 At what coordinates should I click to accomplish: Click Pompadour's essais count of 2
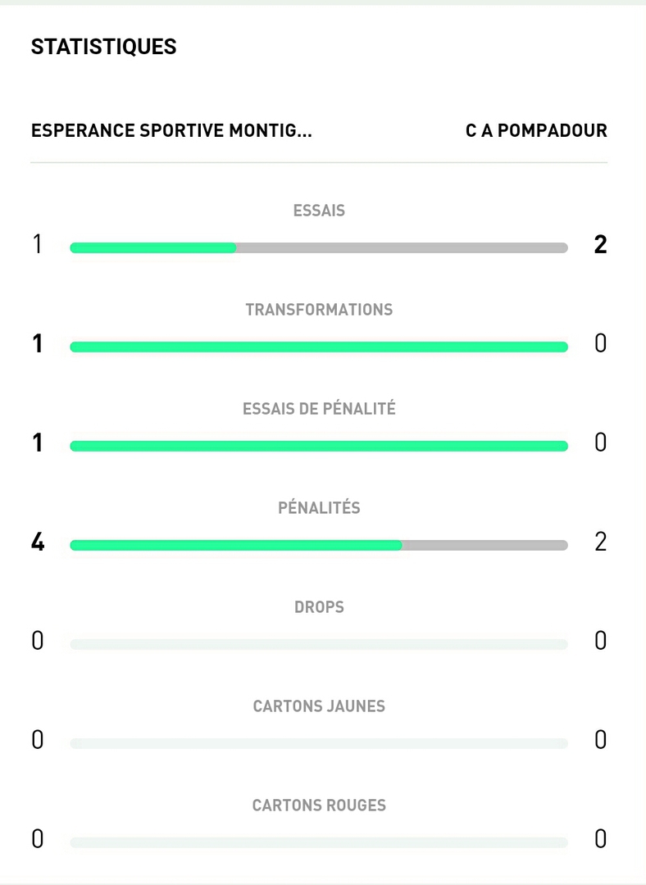click(x=600, y=245)
